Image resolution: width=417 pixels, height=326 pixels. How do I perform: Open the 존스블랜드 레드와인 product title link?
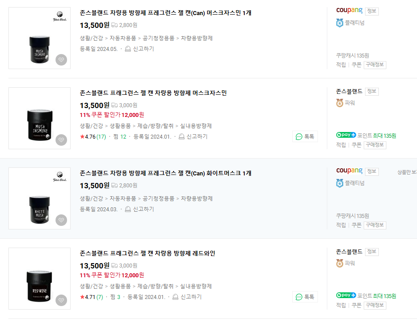pyautogui.click(x=147, y=253)
